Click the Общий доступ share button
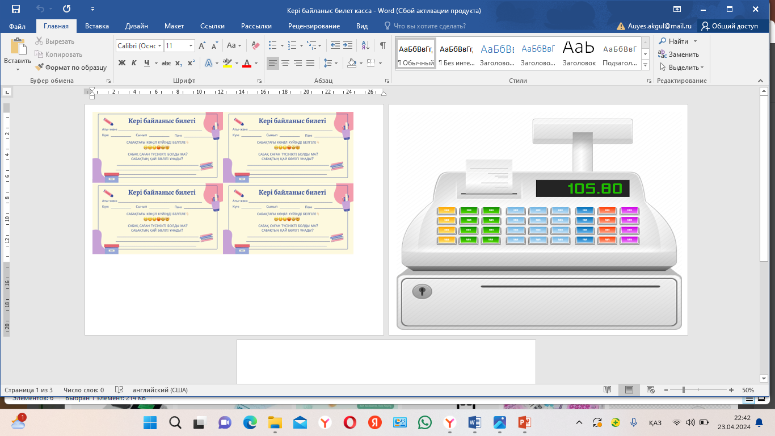The width and height of the screenshot is (775, 436). [730, 26]
